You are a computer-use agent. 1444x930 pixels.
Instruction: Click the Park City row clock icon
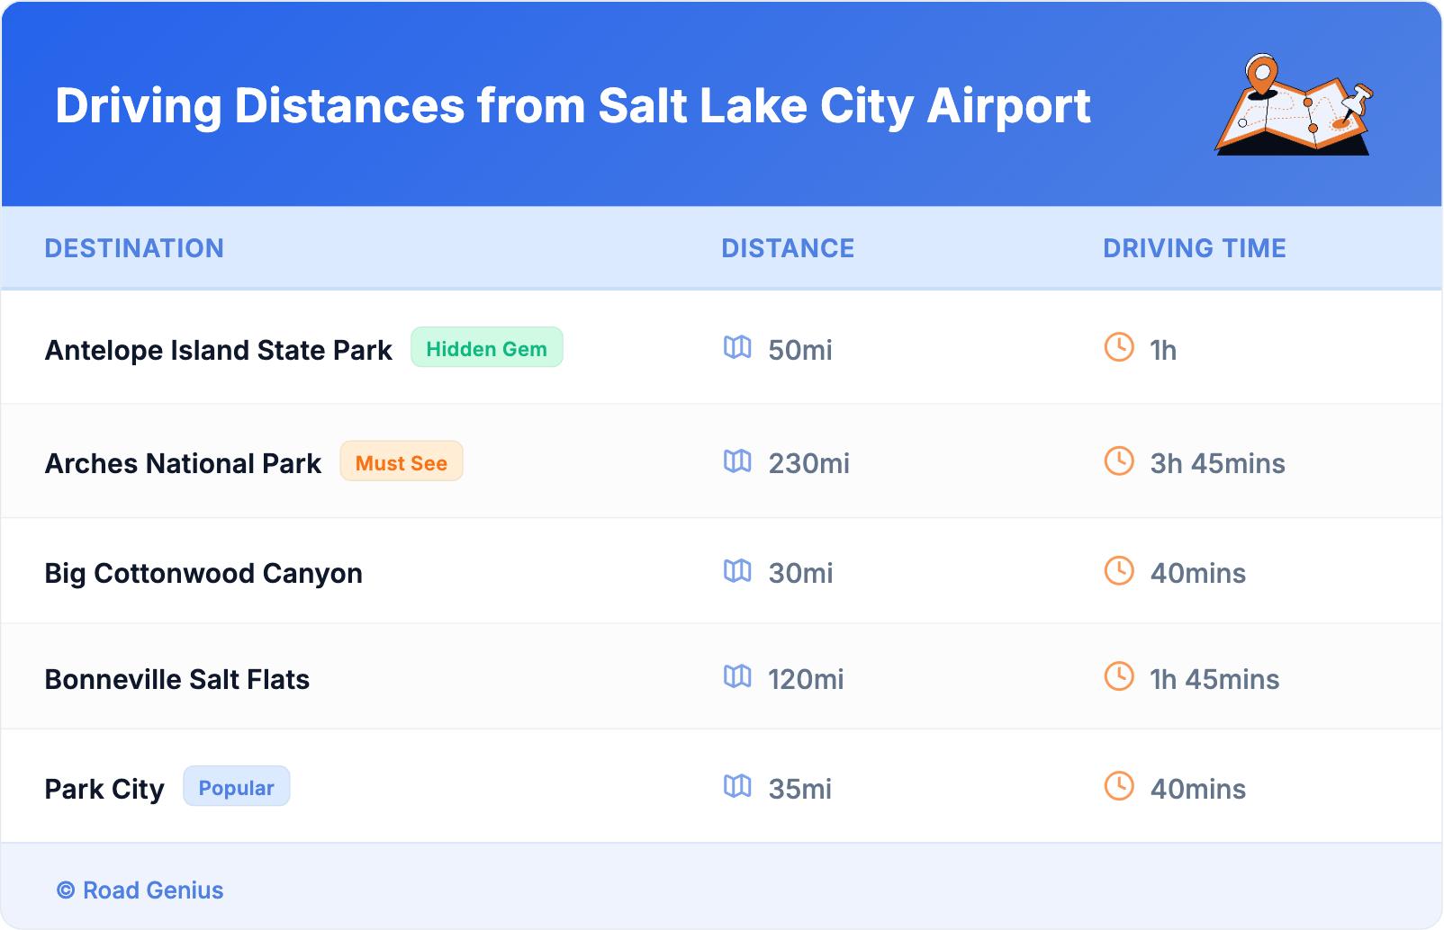(x=1119, y=786)
